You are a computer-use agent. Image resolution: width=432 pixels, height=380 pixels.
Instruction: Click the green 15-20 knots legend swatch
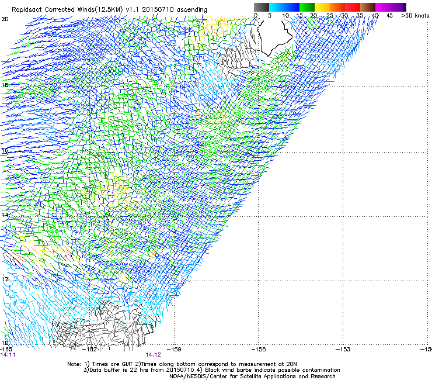307,7
